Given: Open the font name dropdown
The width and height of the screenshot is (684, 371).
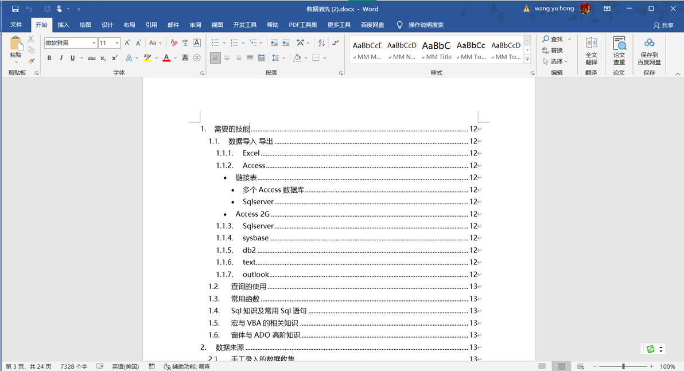Looking at the screenshot, I should click(x=94, y=43).
